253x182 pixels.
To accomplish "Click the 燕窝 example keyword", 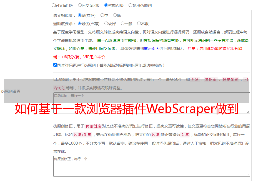I will pos(195,79).
